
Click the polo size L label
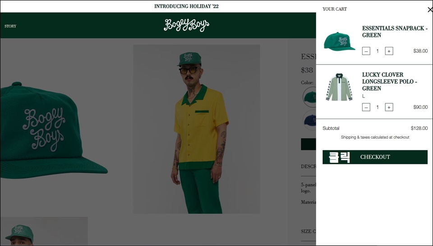(364, 97)
